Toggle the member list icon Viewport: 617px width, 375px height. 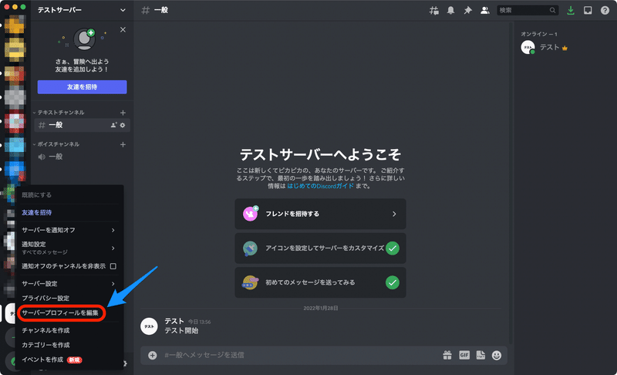(x=485, y=10)
